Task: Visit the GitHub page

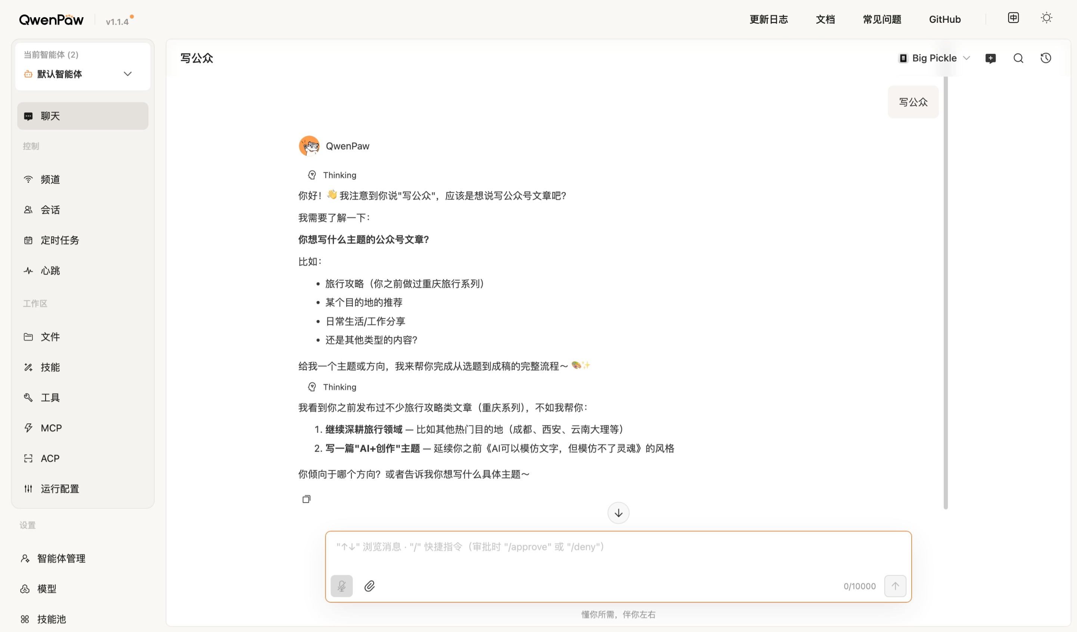Action: pyautogui.click(x=944, y=19)
